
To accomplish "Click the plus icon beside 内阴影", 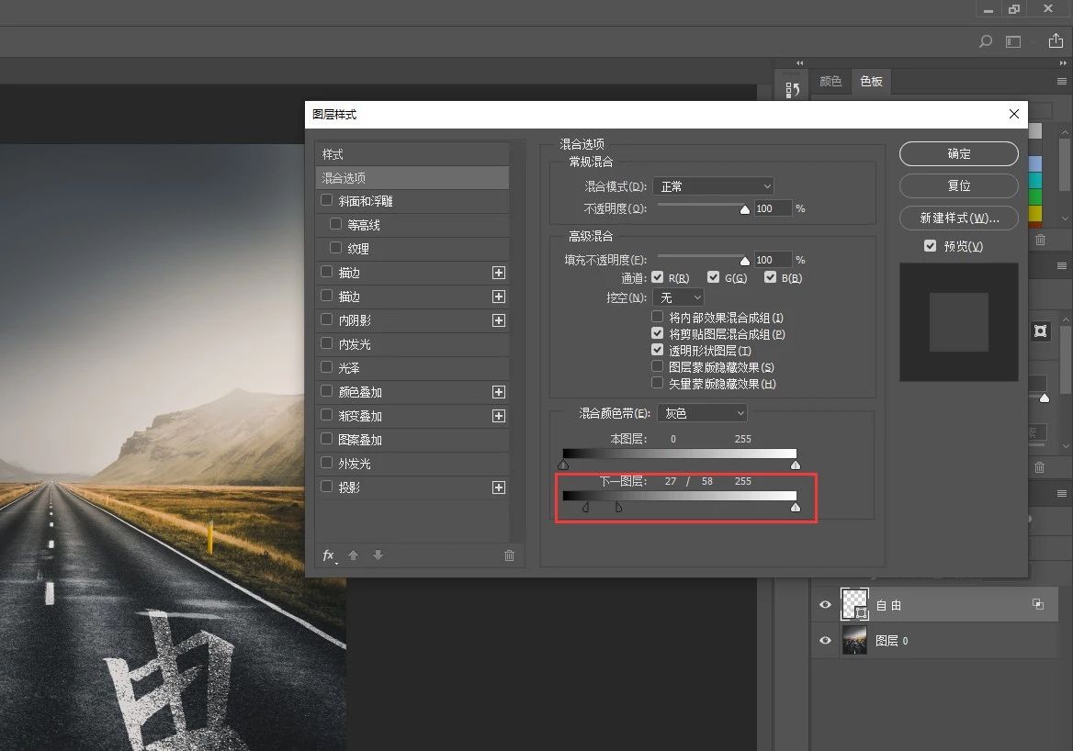I will [499, 320].
